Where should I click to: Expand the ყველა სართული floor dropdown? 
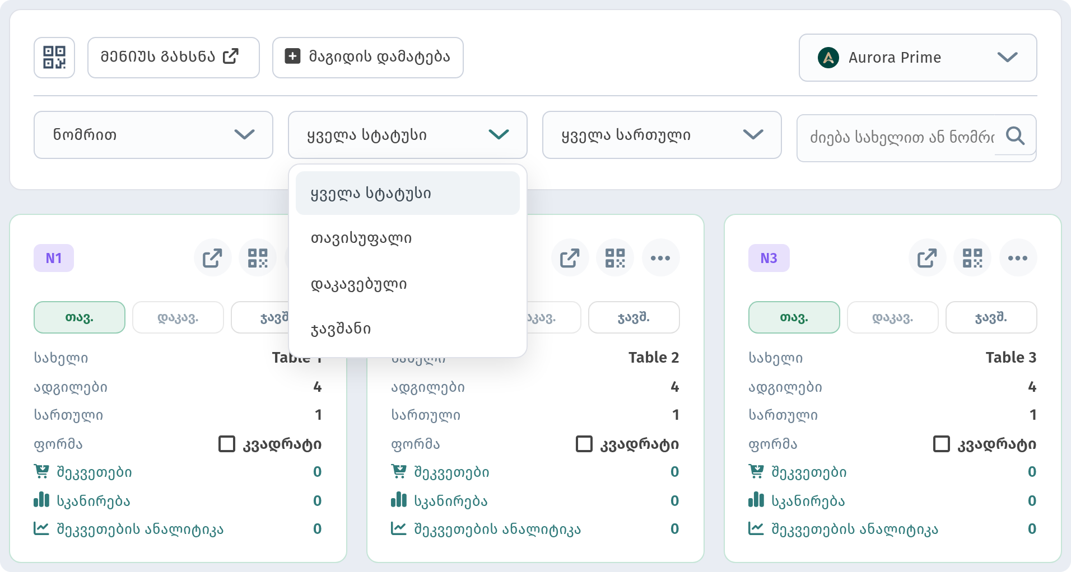coord(662,135)
